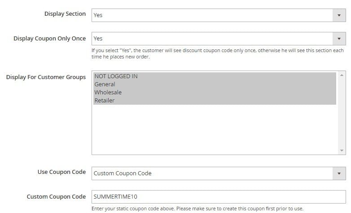Expand the Use Coupon Code dropdown arrow
Image resolution: width=351 pixels, height=213 pixels.
pyautogui.click(x=339, y=173)
